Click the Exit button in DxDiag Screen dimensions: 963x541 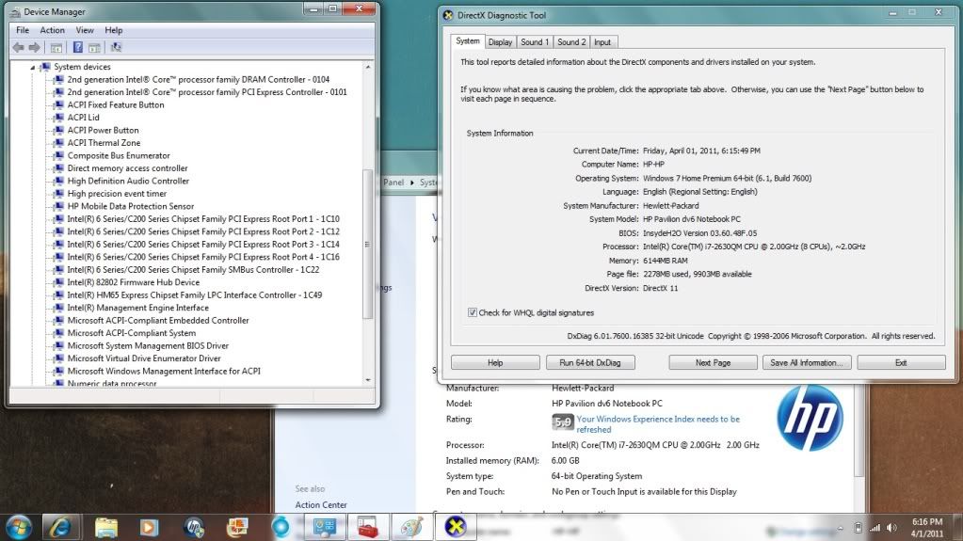coord(901,363)
